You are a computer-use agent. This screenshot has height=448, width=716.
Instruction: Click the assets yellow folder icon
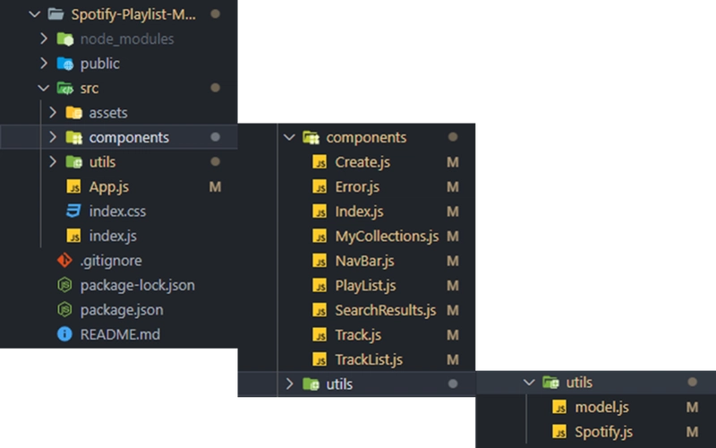pyautogui.click(x=73, y=113)
